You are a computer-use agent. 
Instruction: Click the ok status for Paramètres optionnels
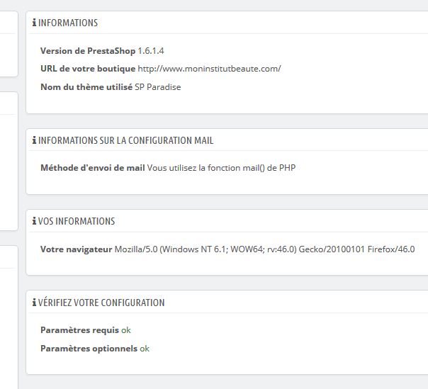145,349
